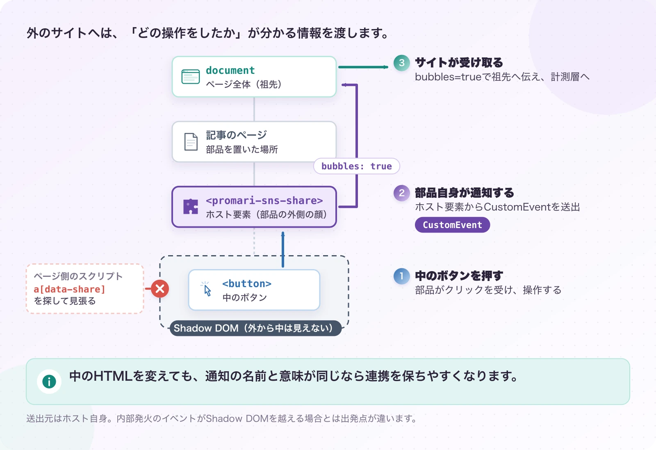Click the green info icon in the note banner

click(49, 381)
